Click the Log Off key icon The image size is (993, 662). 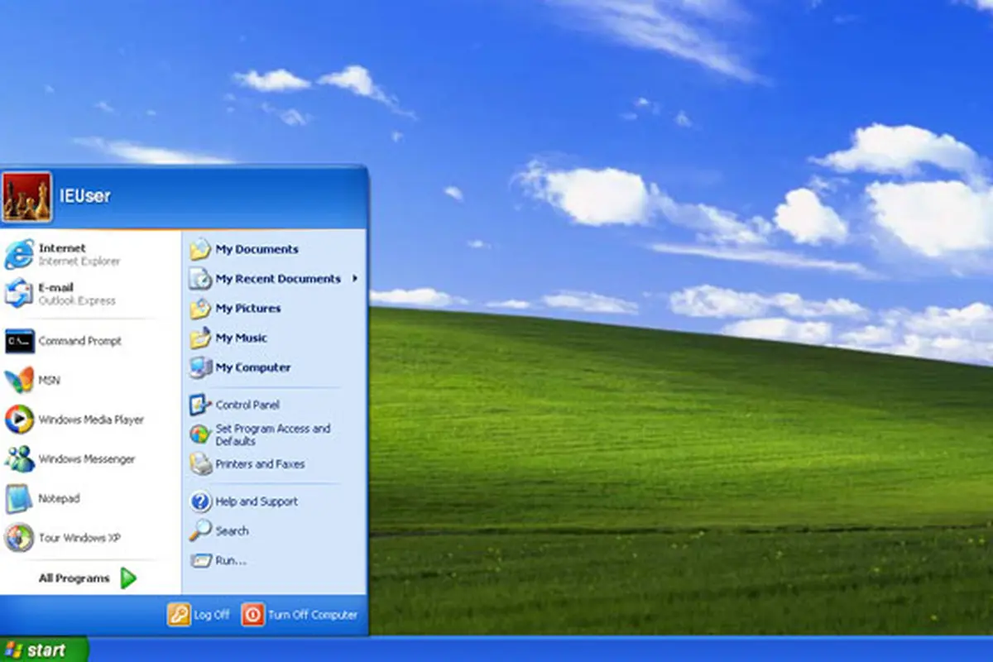tap(179, 615)
